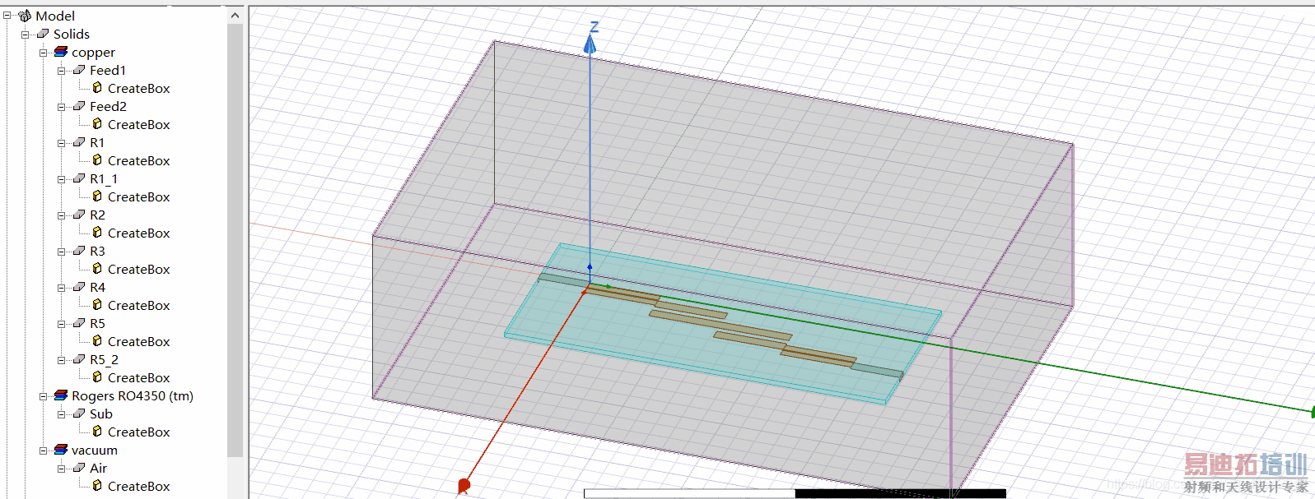The width and height of the screenshot is (1315, 499).
Task: Select CreateBox text under Air
Action: click(x=139, y=486)
